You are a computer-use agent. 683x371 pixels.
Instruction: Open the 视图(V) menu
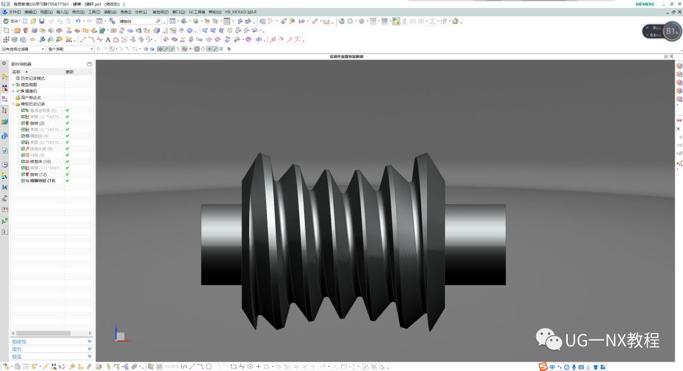[x=46, y=12]
